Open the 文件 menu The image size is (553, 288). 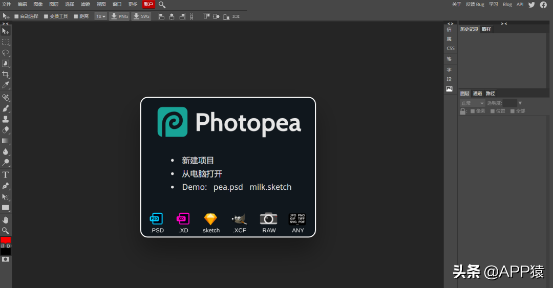[x=7, y=4]
